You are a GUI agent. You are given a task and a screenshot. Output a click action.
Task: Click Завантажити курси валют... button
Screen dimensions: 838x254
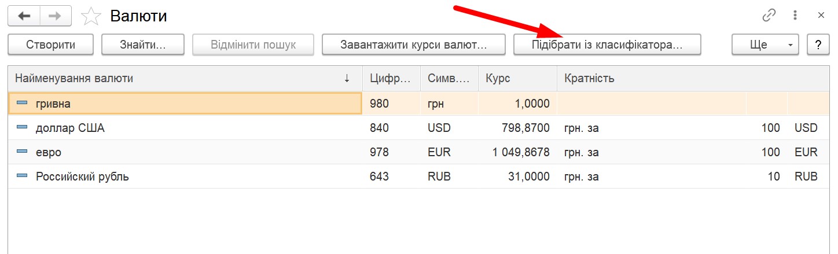[413, 45]
